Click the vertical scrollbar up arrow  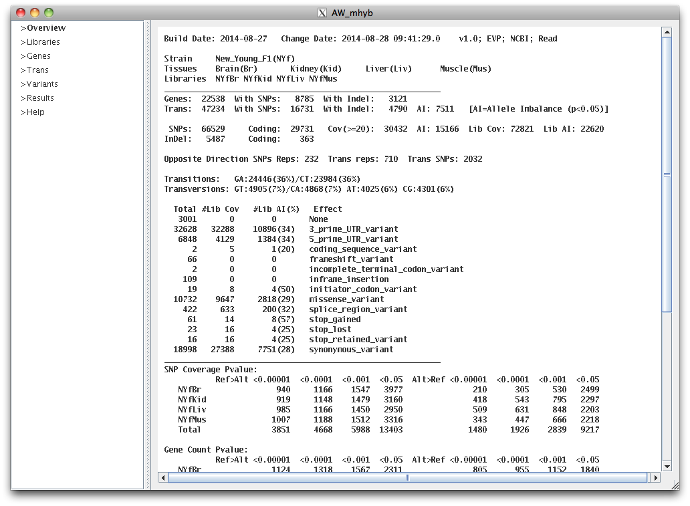(x=667, y=32)
